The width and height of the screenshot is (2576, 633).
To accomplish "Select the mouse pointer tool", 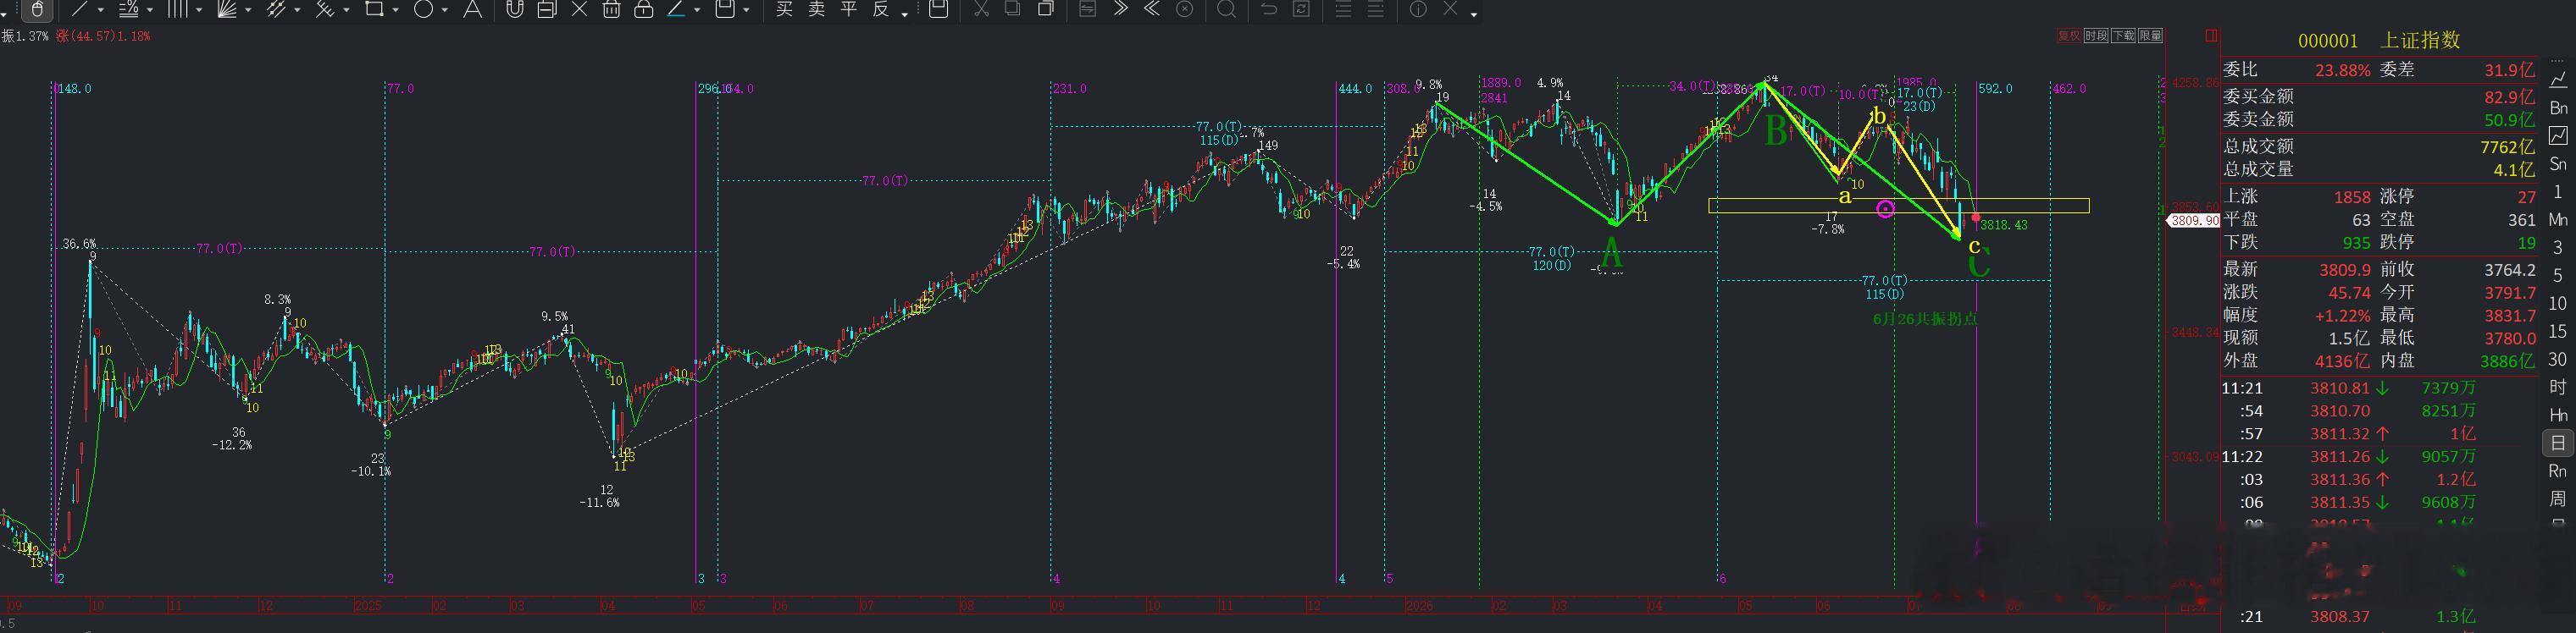I will tap(37, 10).
